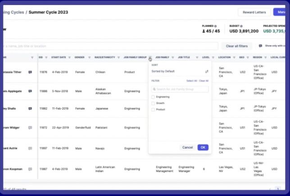
Task: Open comment icon for Shallo row
Action: [x=30, y=108]
